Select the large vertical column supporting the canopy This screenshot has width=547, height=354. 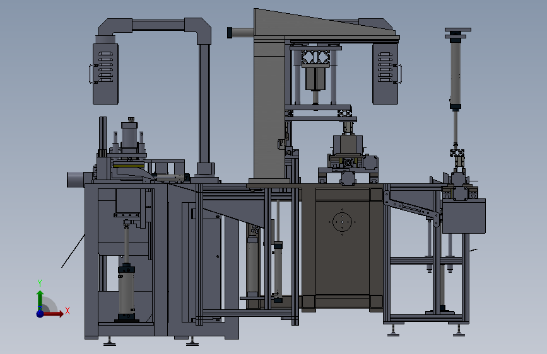point(269,109)
